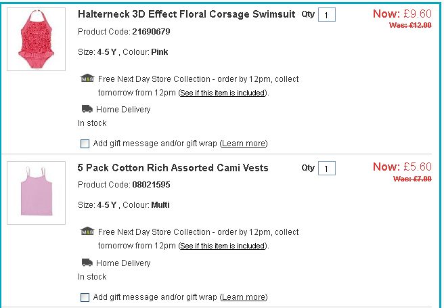Open 5 Pack Cotton Rich Assorted Cami Vests title
Viewport: 444px width, 308px height.
click(x=173, y=168)
